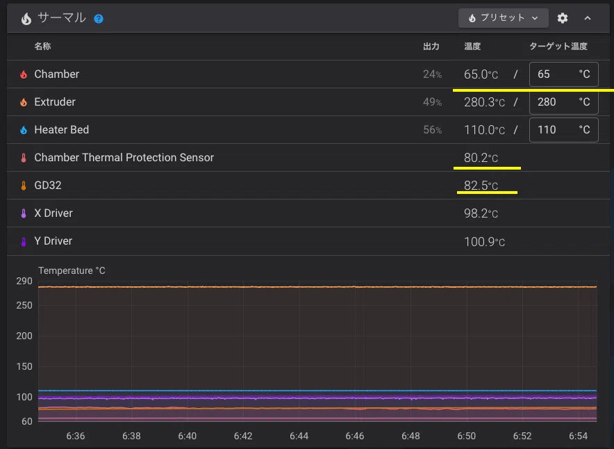
Task: Select the Y Driver sensor name
Action: 53,241
